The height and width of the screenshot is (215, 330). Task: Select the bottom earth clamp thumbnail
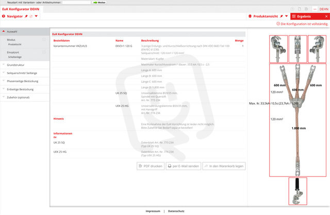[x=298, y=191]
